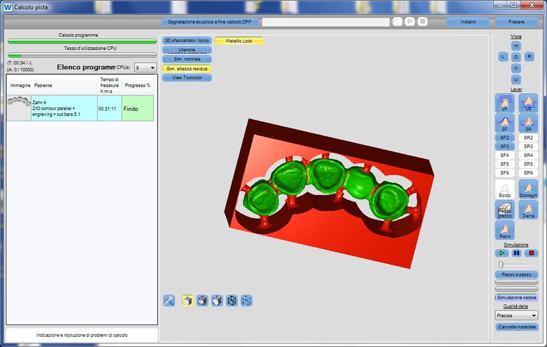Toggle the VF layer icon
The height and width of the screenshot is (347, 547).
click(505, 102)
